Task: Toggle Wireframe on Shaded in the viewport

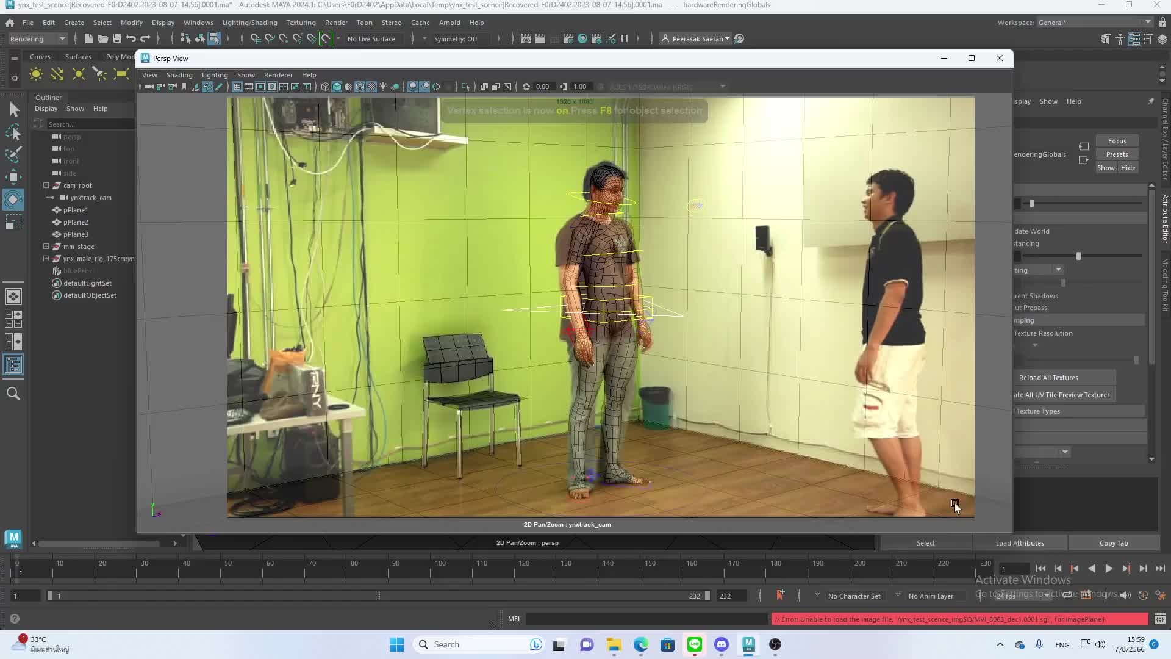Action: click(x=360, y=87)
